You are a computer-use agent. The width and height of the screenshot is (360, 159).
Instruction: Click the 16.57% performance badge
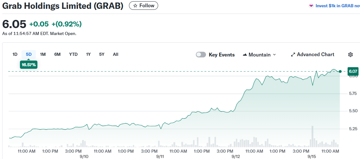29,65
